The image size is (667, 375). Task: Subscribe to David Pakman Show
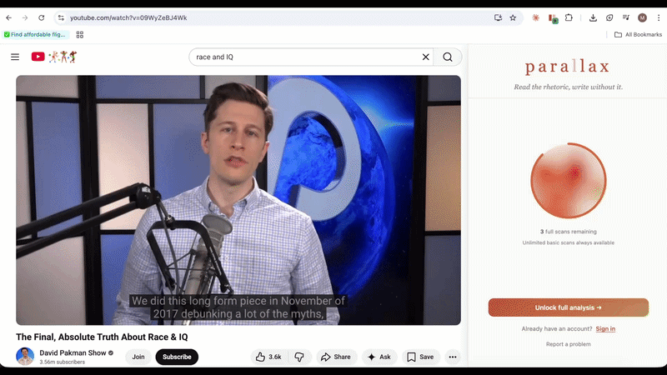pos(177,357)
